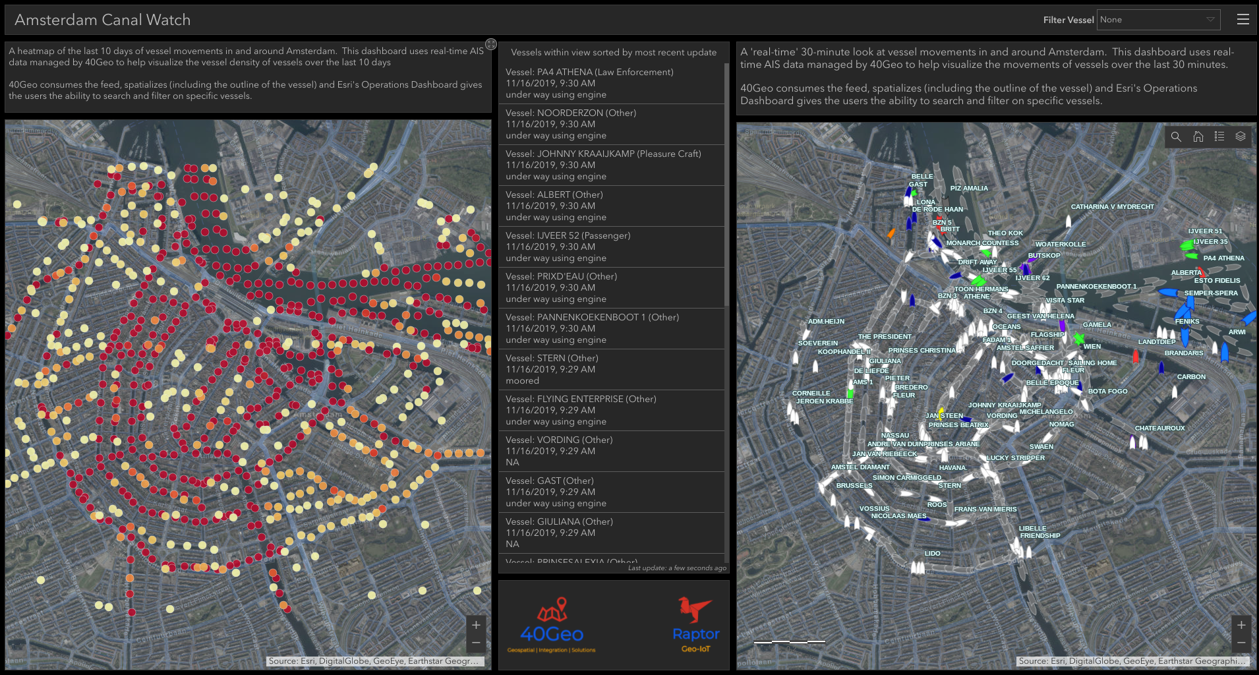Click the Esri source attribution on the real-time map
The width and height of the screenshot is (1259, 675).
(1132, 661)
